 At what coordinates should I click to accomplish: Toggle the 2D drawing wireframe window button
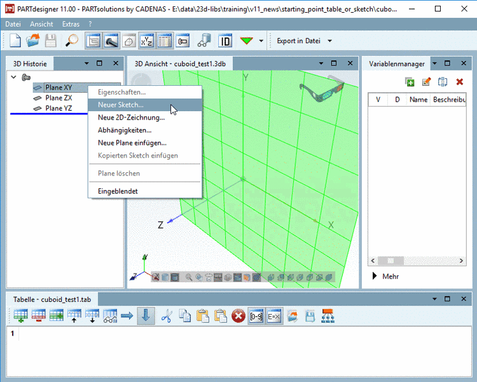129,41
